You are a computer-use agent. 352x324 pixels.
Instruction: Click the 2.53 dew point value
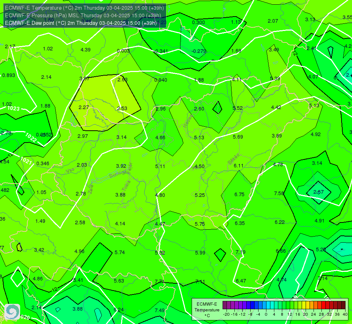click(x=122, y=108)
